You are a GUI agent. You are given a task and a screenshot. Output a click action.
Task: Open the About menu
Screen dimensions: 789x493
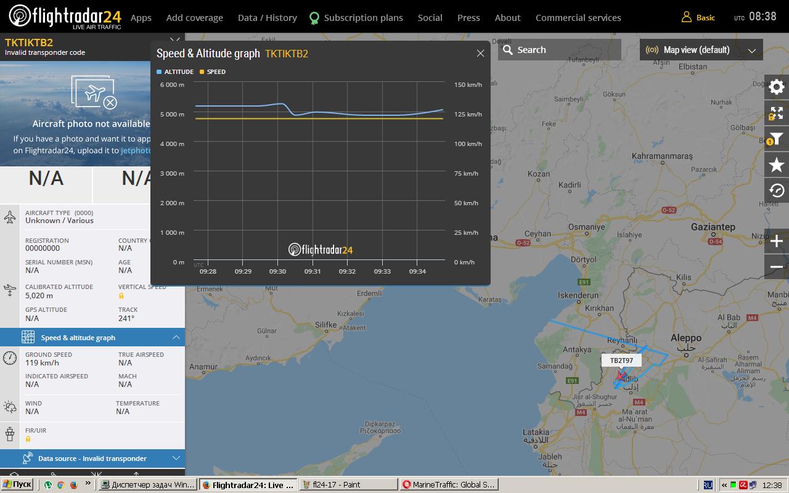pyautogui.click(x=508, y=18)
